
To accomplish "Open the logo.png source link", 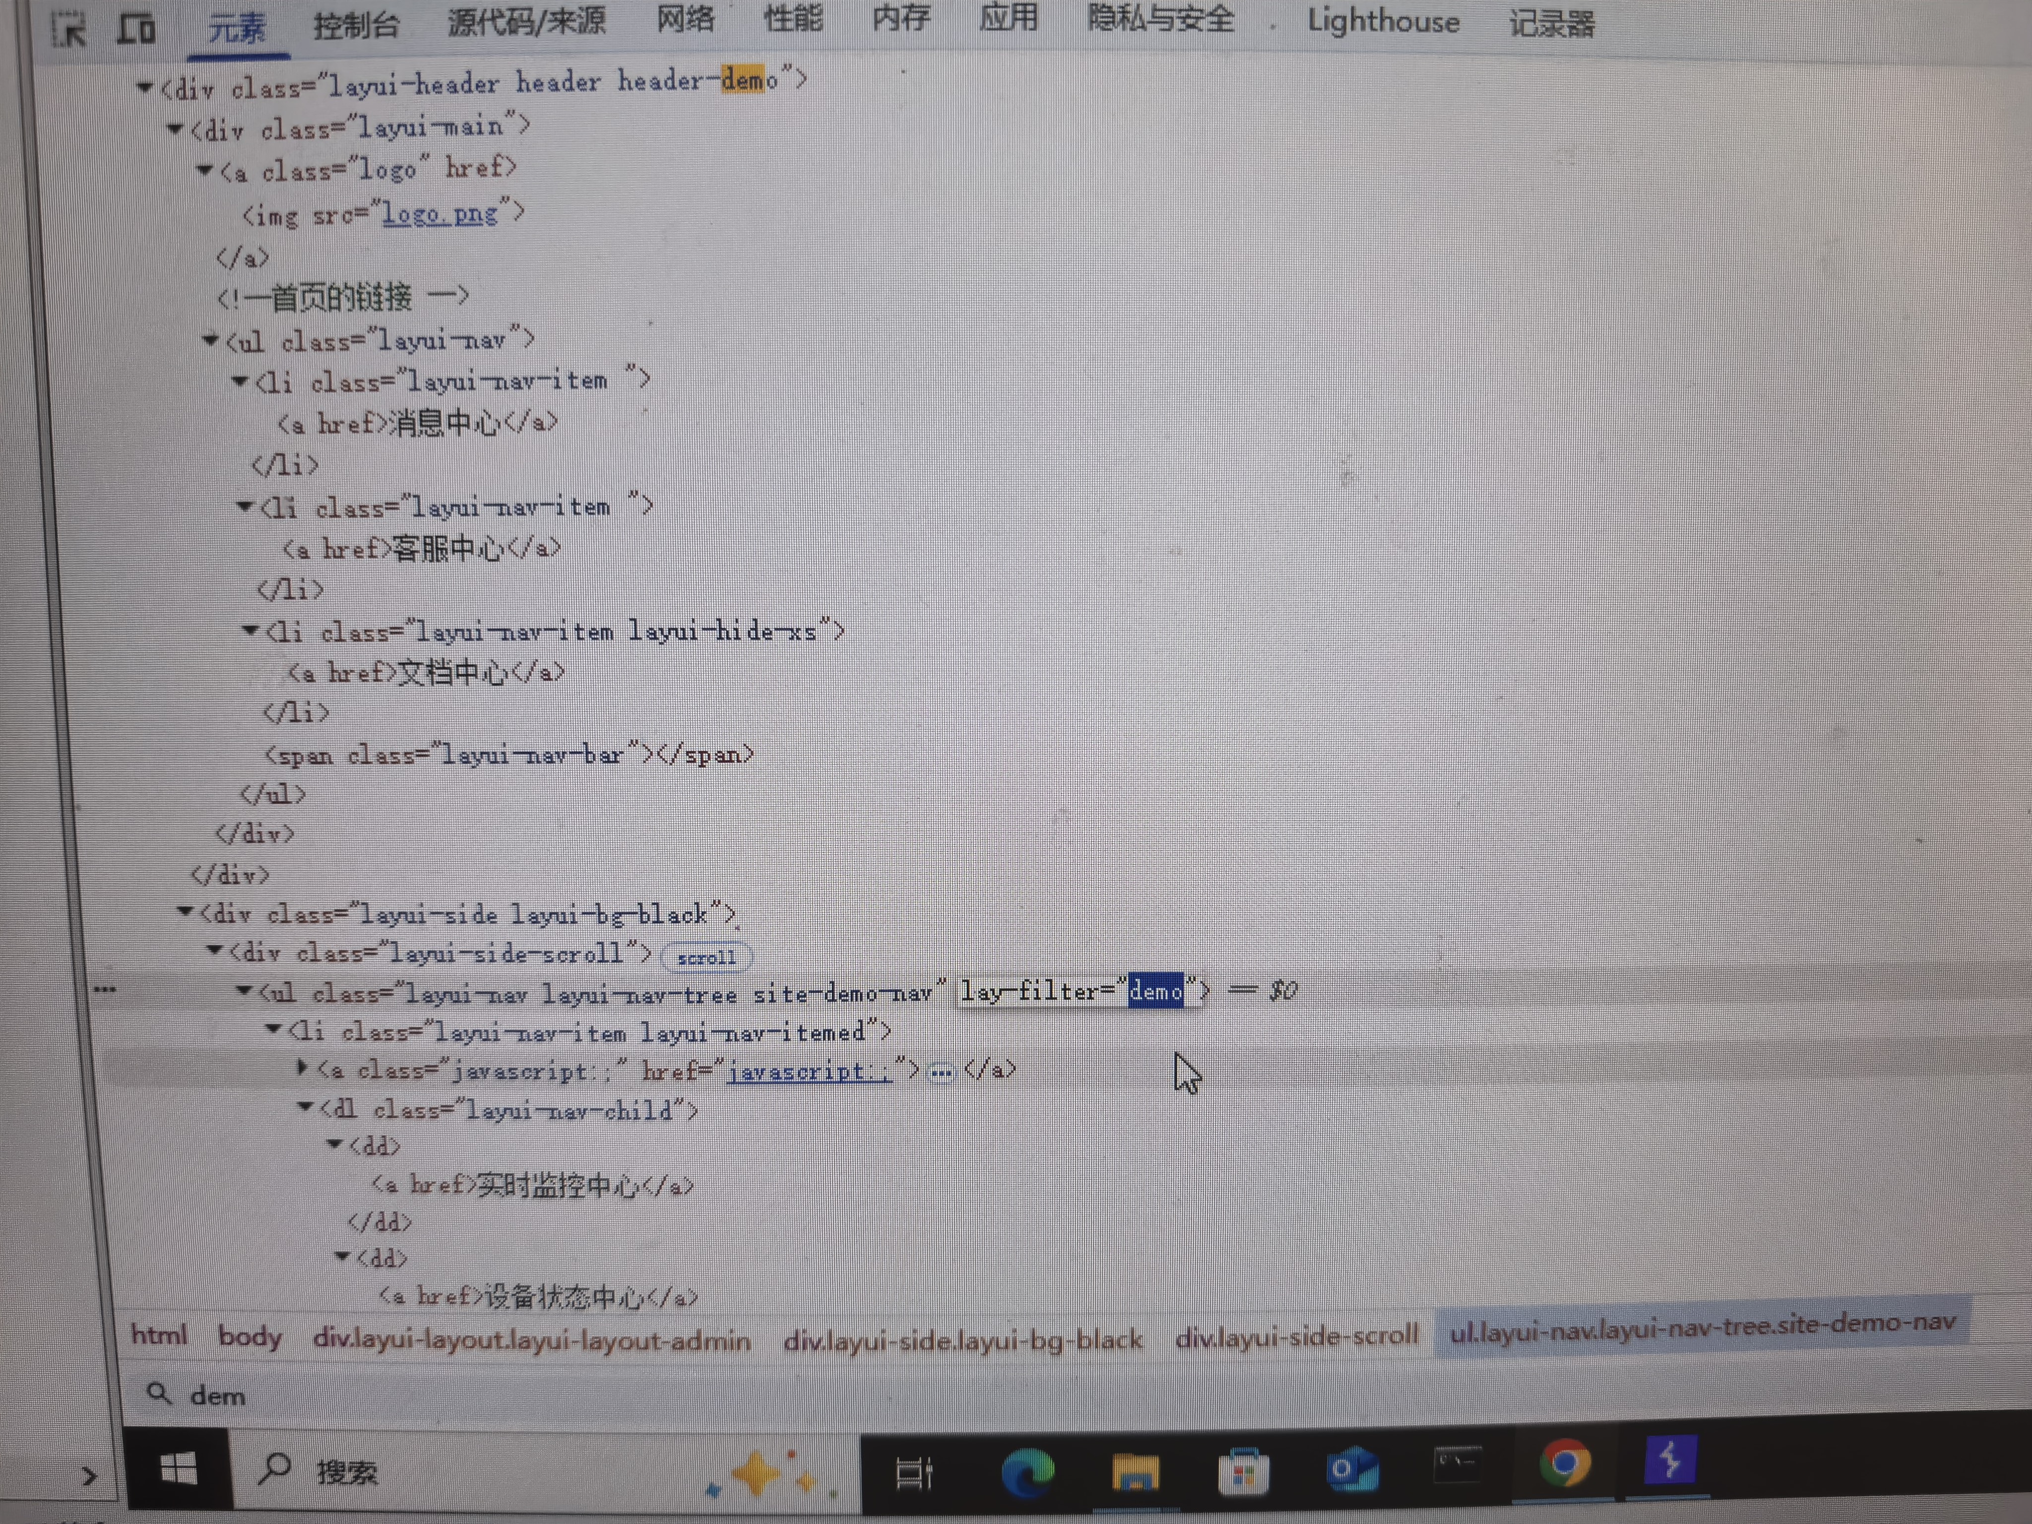I will tap(440, 214).
